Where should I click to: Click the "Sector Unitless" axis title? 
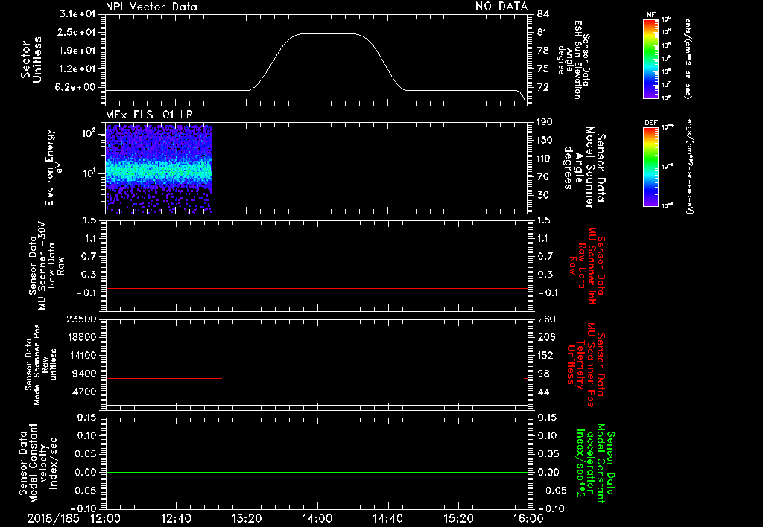(31, 60)
